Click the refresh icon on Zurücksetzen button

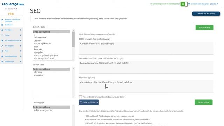(81, 102)
